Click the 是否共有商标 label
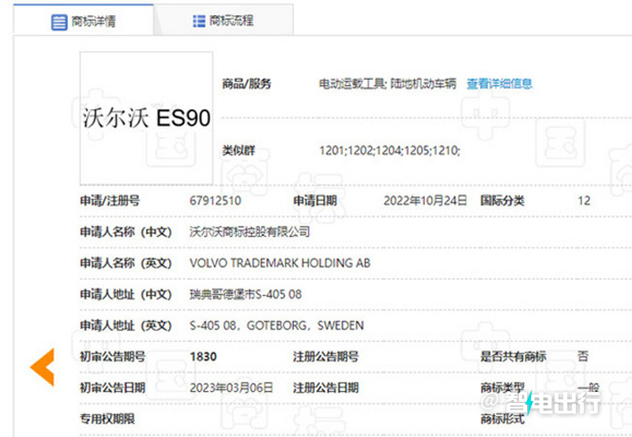 (513, 356)
